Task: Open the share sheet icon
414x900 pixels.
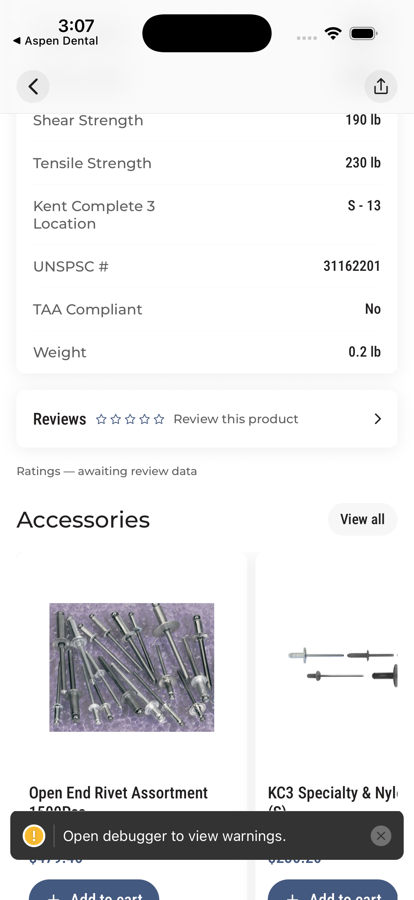Action: (x=381, y=86)
